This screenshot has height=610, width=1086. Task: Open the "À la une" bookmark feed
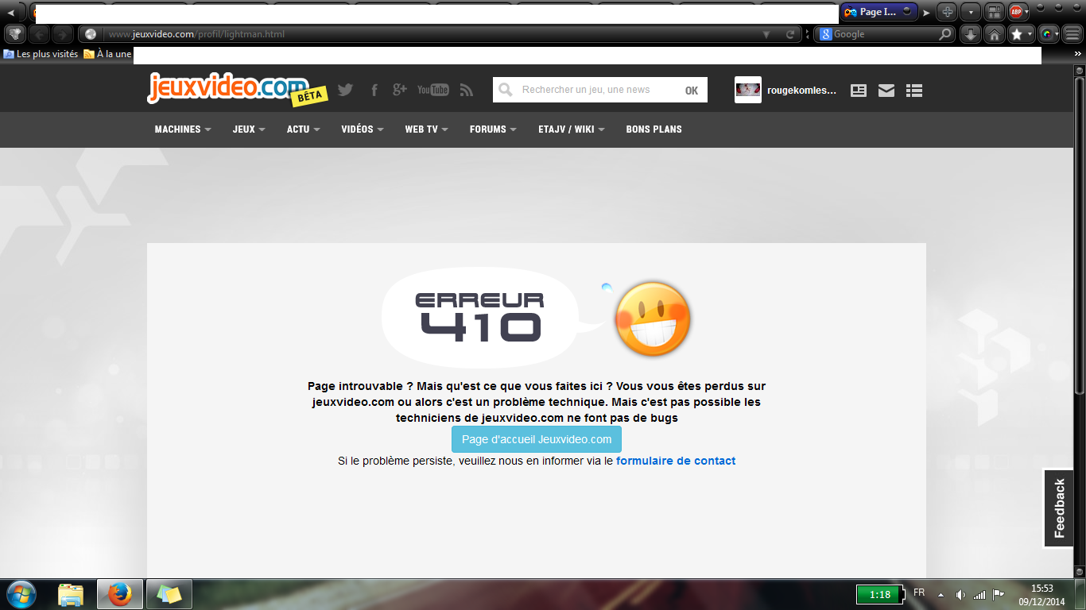(x=108, y=54)
